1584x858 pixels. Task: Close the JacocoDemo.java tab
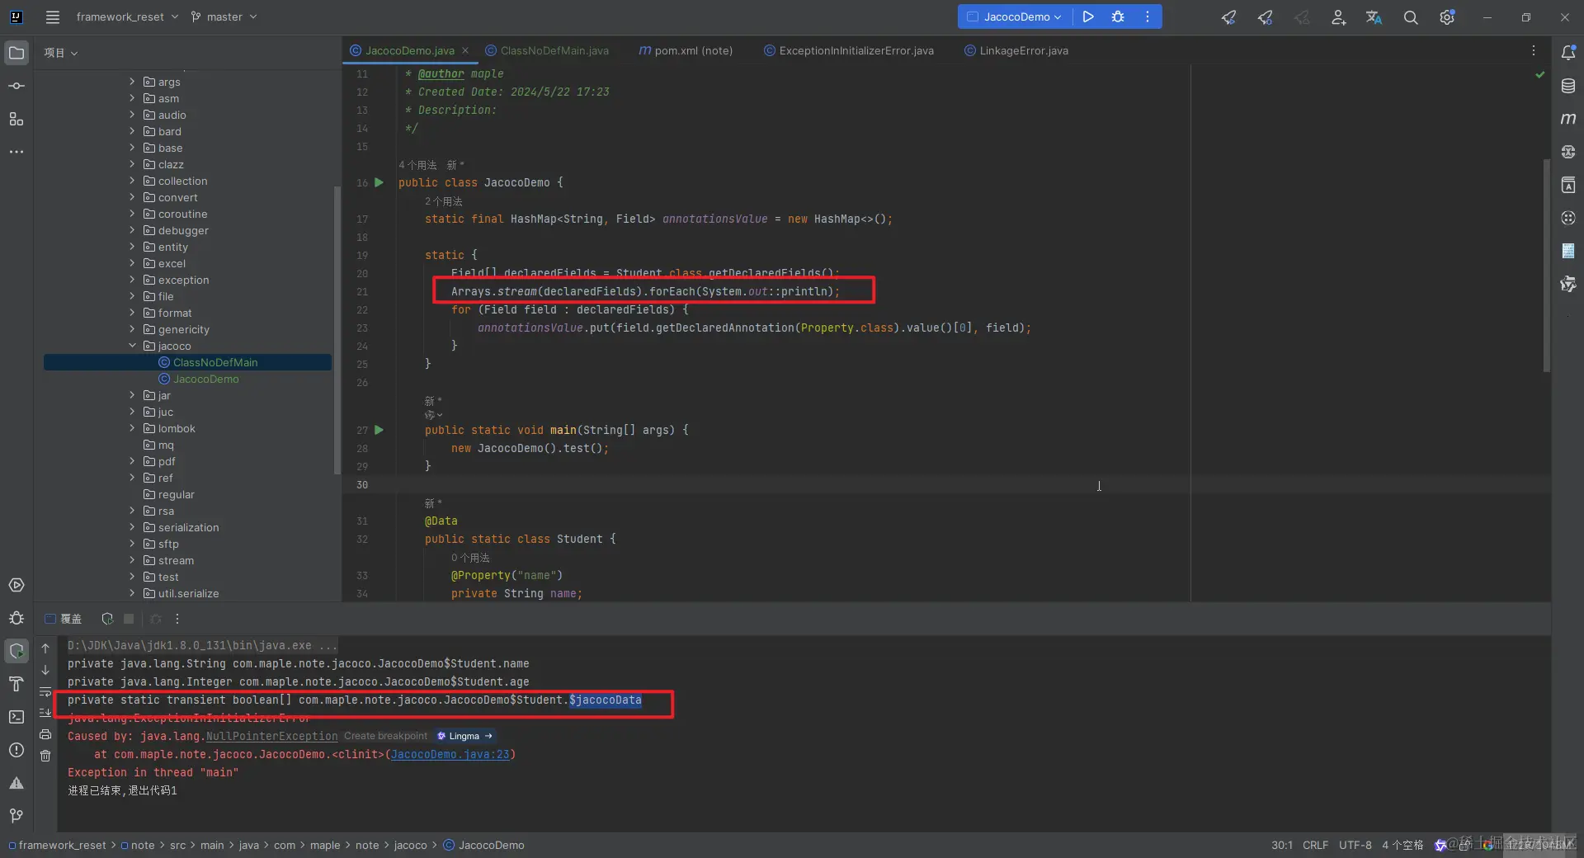(465, 50)
